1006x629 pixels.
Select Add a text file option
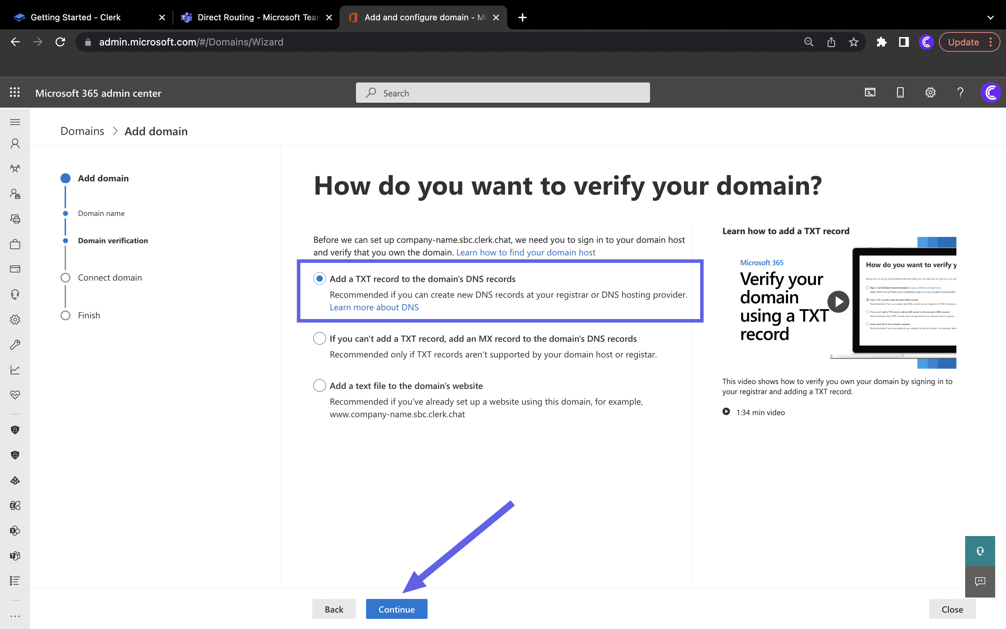tap(319, 385)
